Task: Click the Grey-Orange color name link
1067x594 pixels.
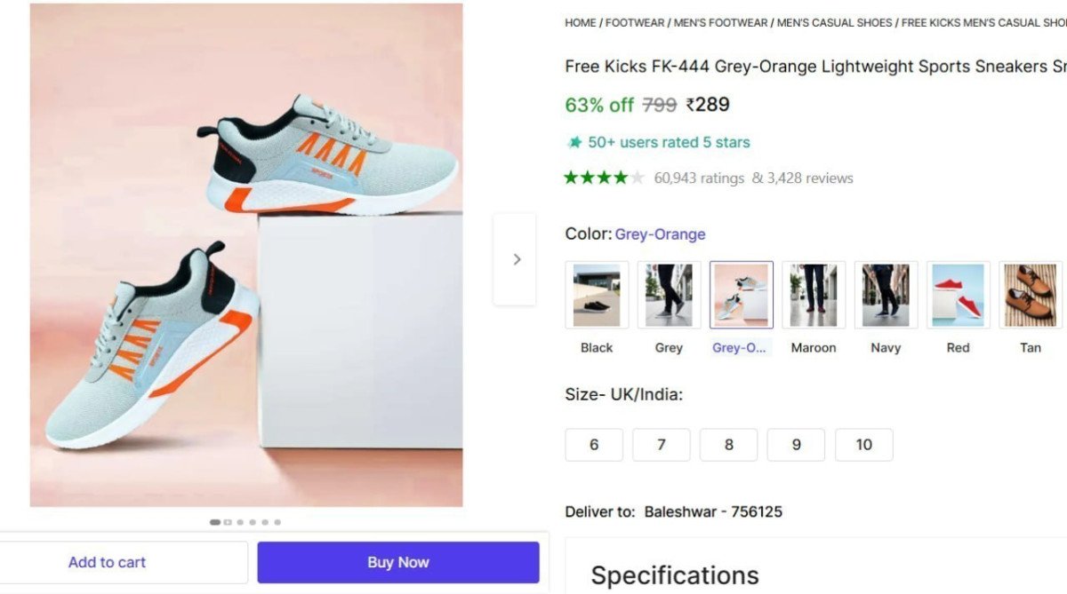Action: pyautogui.click(x=660, y=234)
